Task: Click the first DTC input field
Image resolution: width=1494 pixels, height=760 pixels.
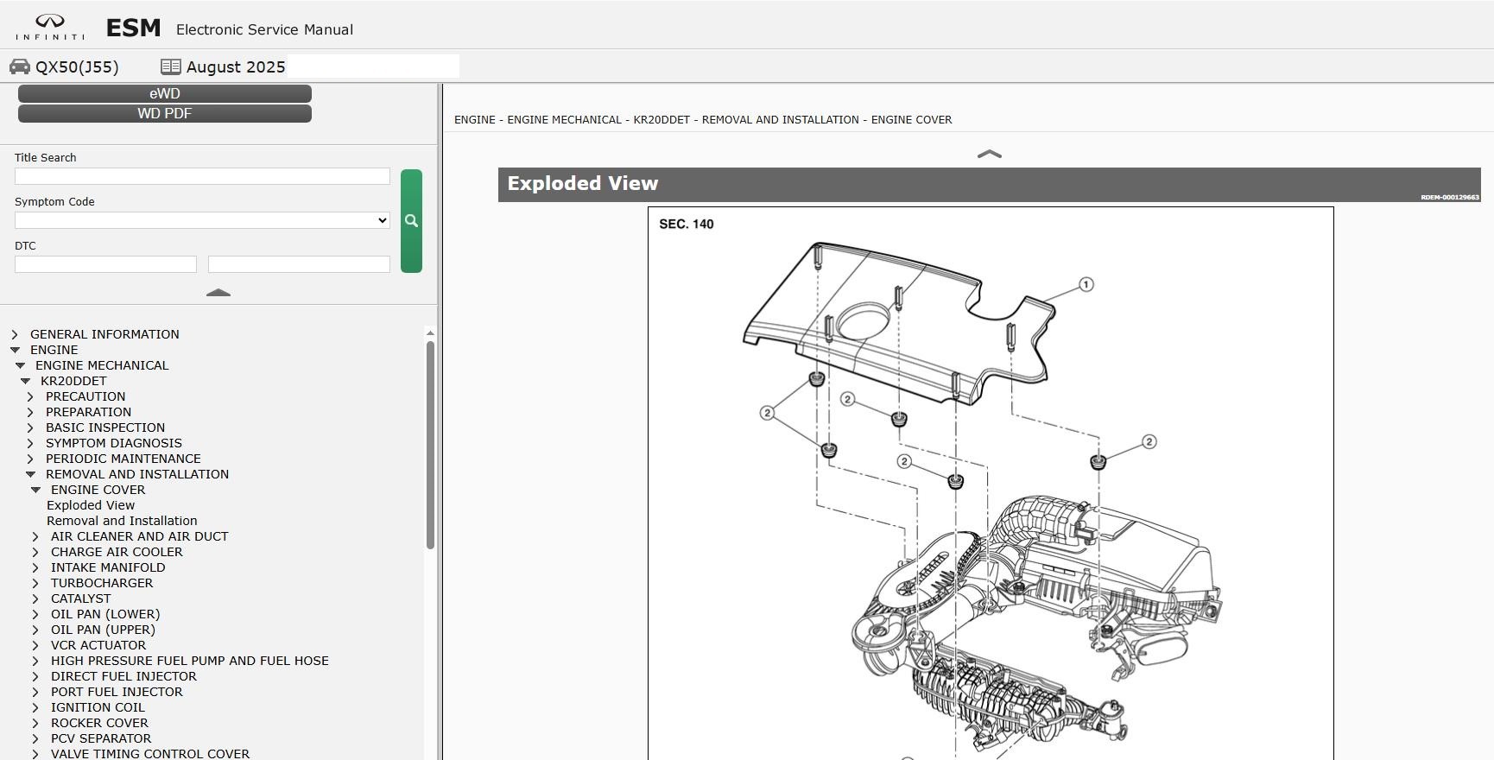Action: pos(105,264)
